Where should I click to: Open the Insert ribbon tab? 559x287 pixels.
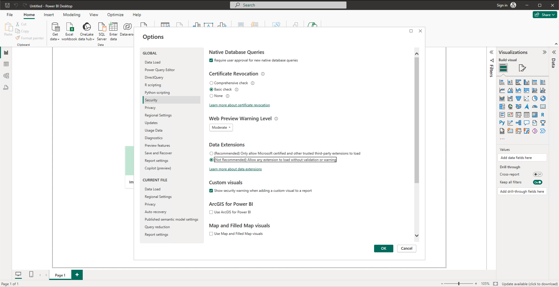(49, 15)
